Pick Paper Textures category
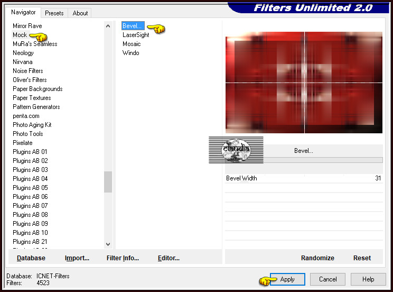The width and height of the screenshot is (393, 292). (32, 98)
